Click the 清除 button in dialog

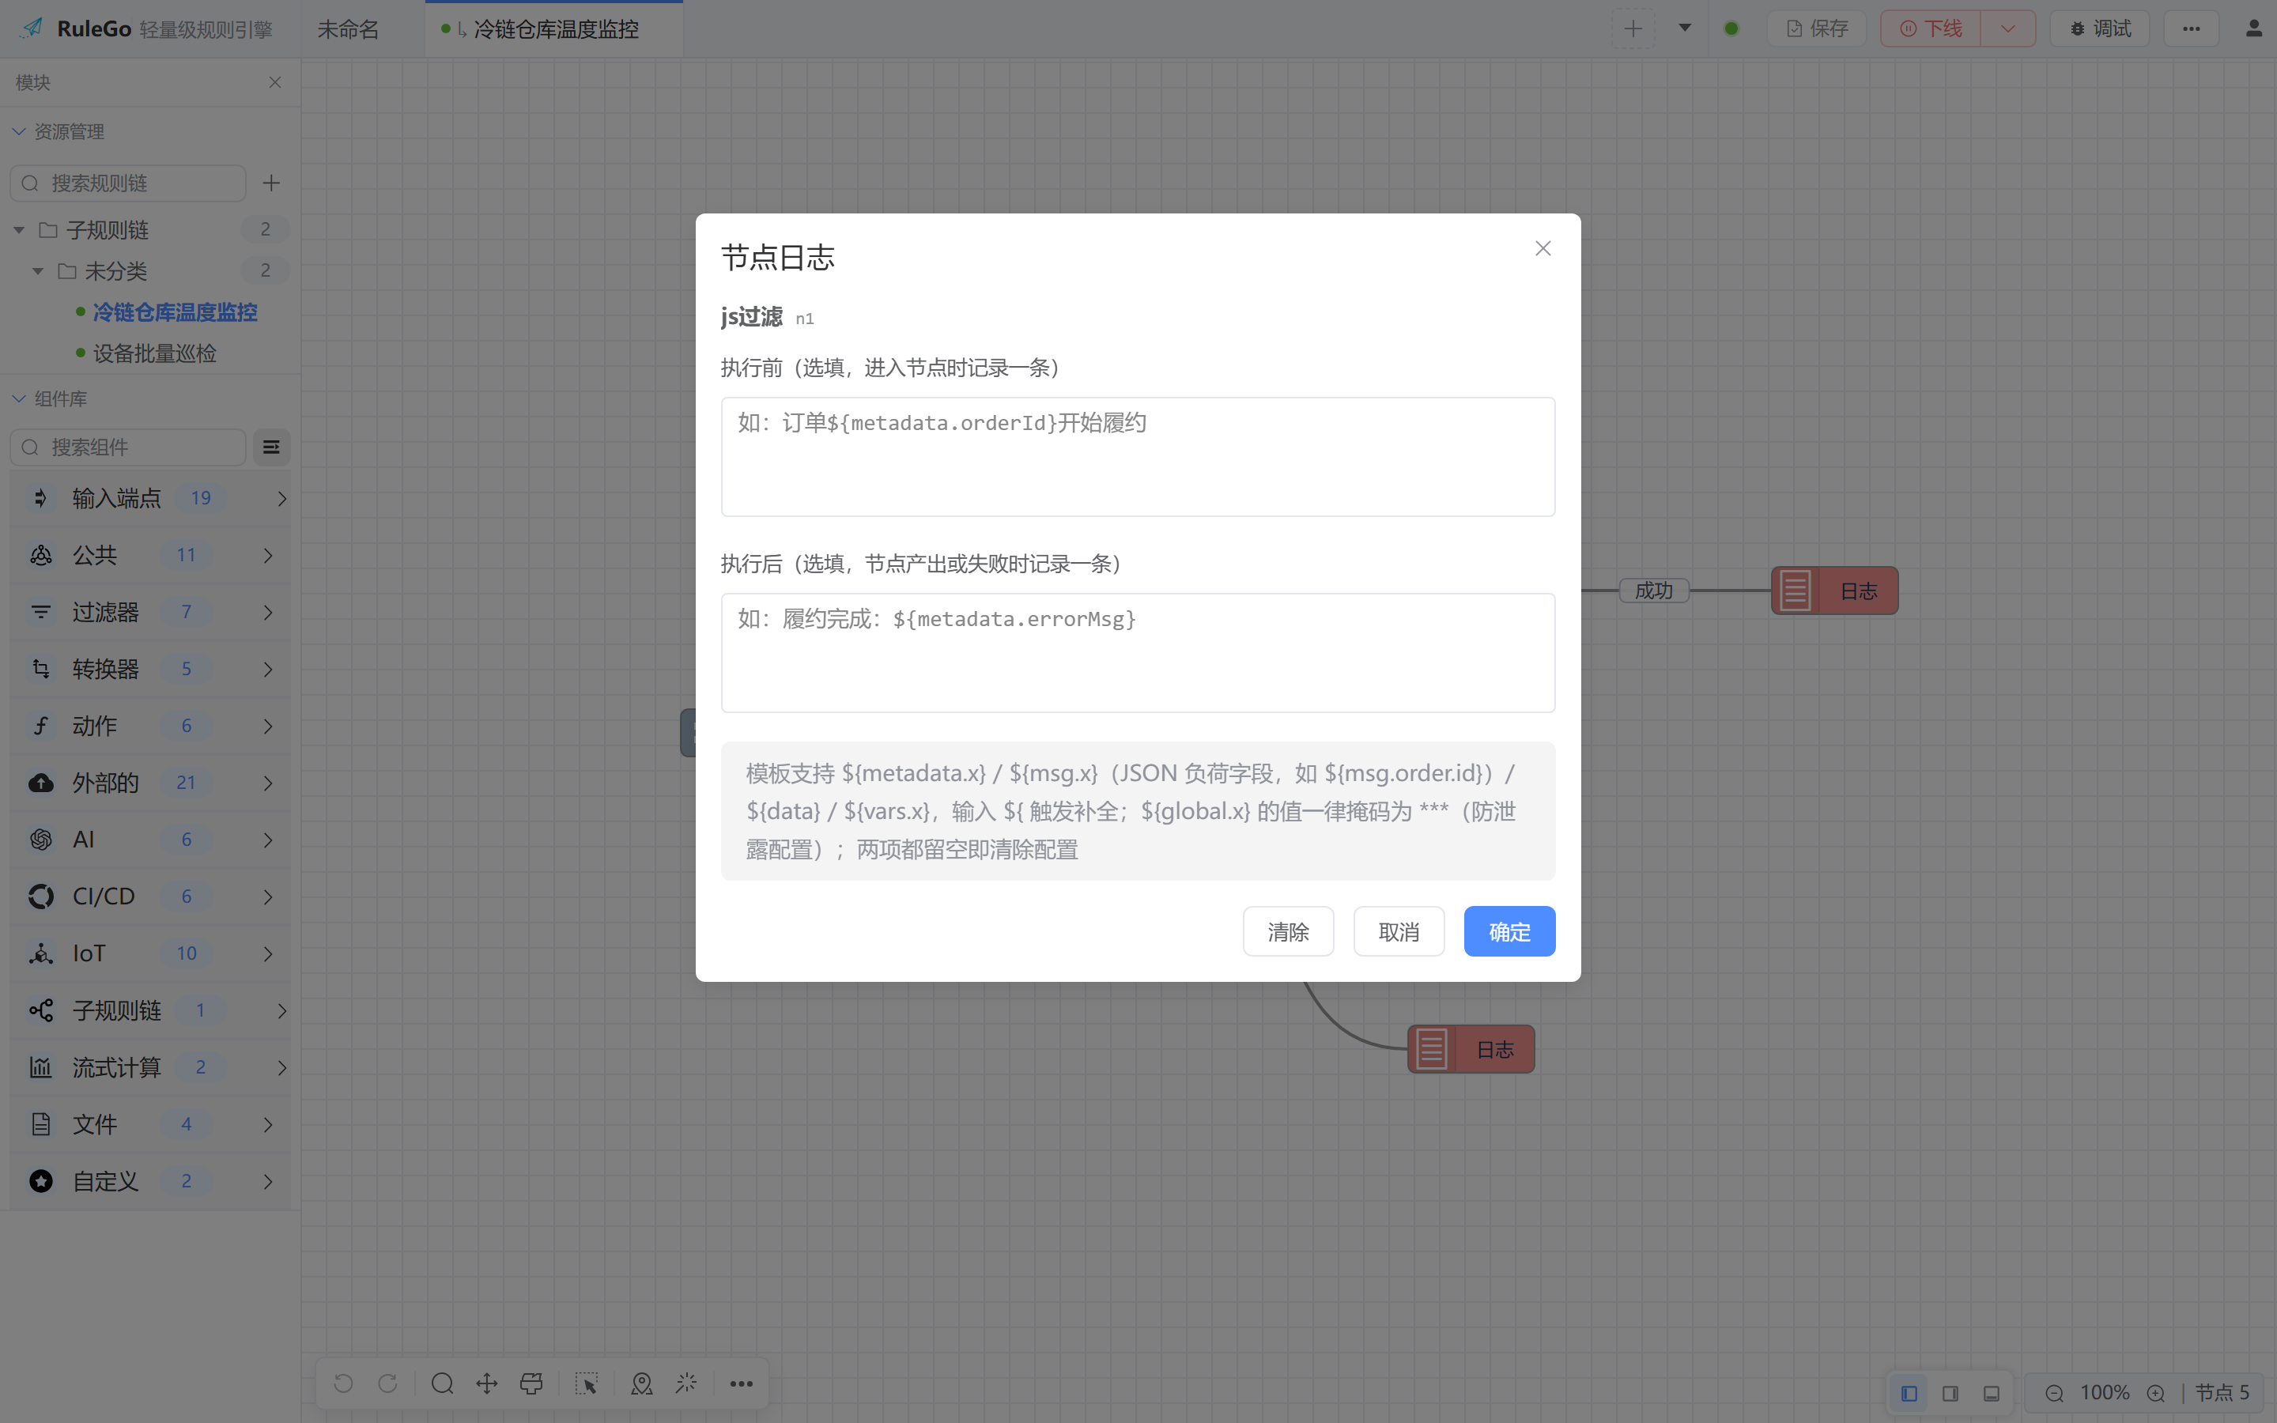tap(1288, 930)
